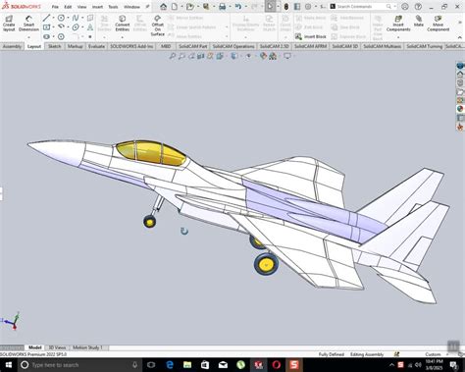Click the Print icon
The image size is (465, 372).
[x=222, y=6]
